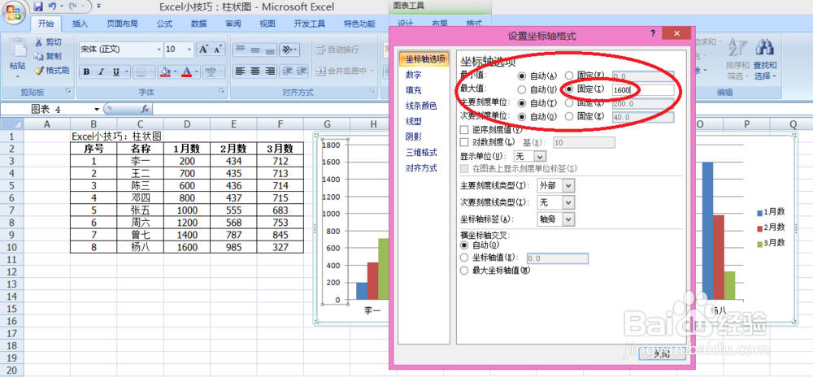Open the font size dropdown
Screen dimensions: 813x377
pyautogui.click(x=189, y=50)
